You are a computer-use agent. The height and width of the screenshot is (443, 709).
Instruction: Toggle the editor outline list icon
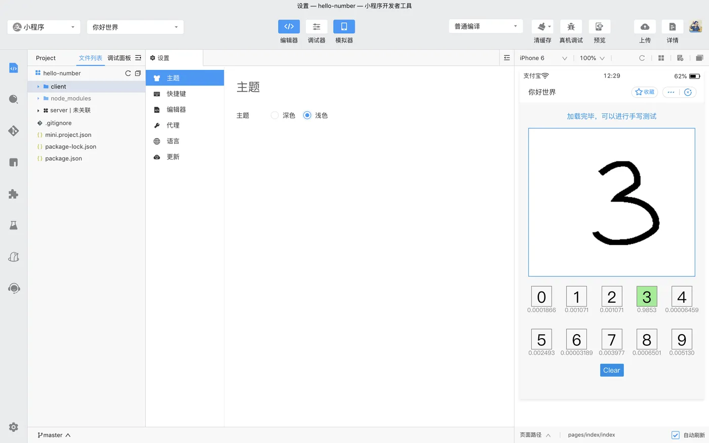pos(507,58)
